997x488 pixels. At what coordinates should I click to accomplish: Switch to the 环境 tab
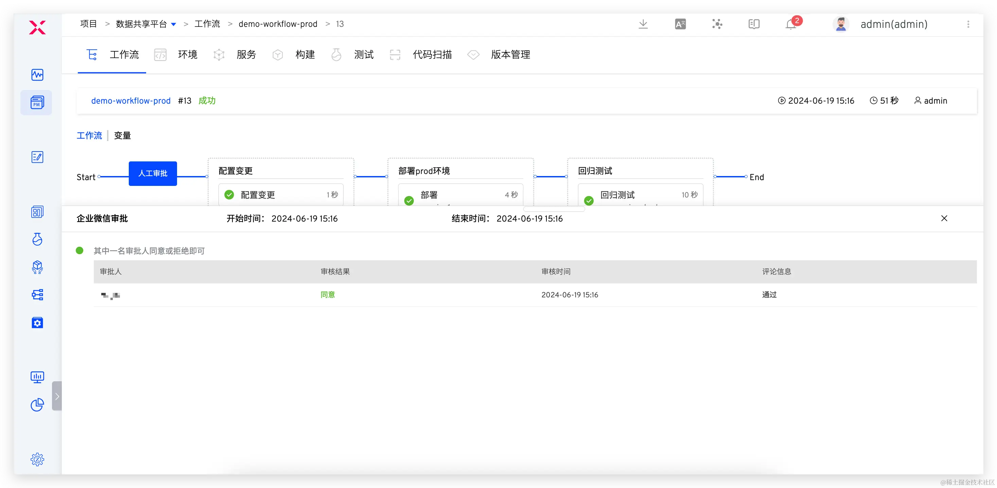pyautogui.click(x=187, y=55)
